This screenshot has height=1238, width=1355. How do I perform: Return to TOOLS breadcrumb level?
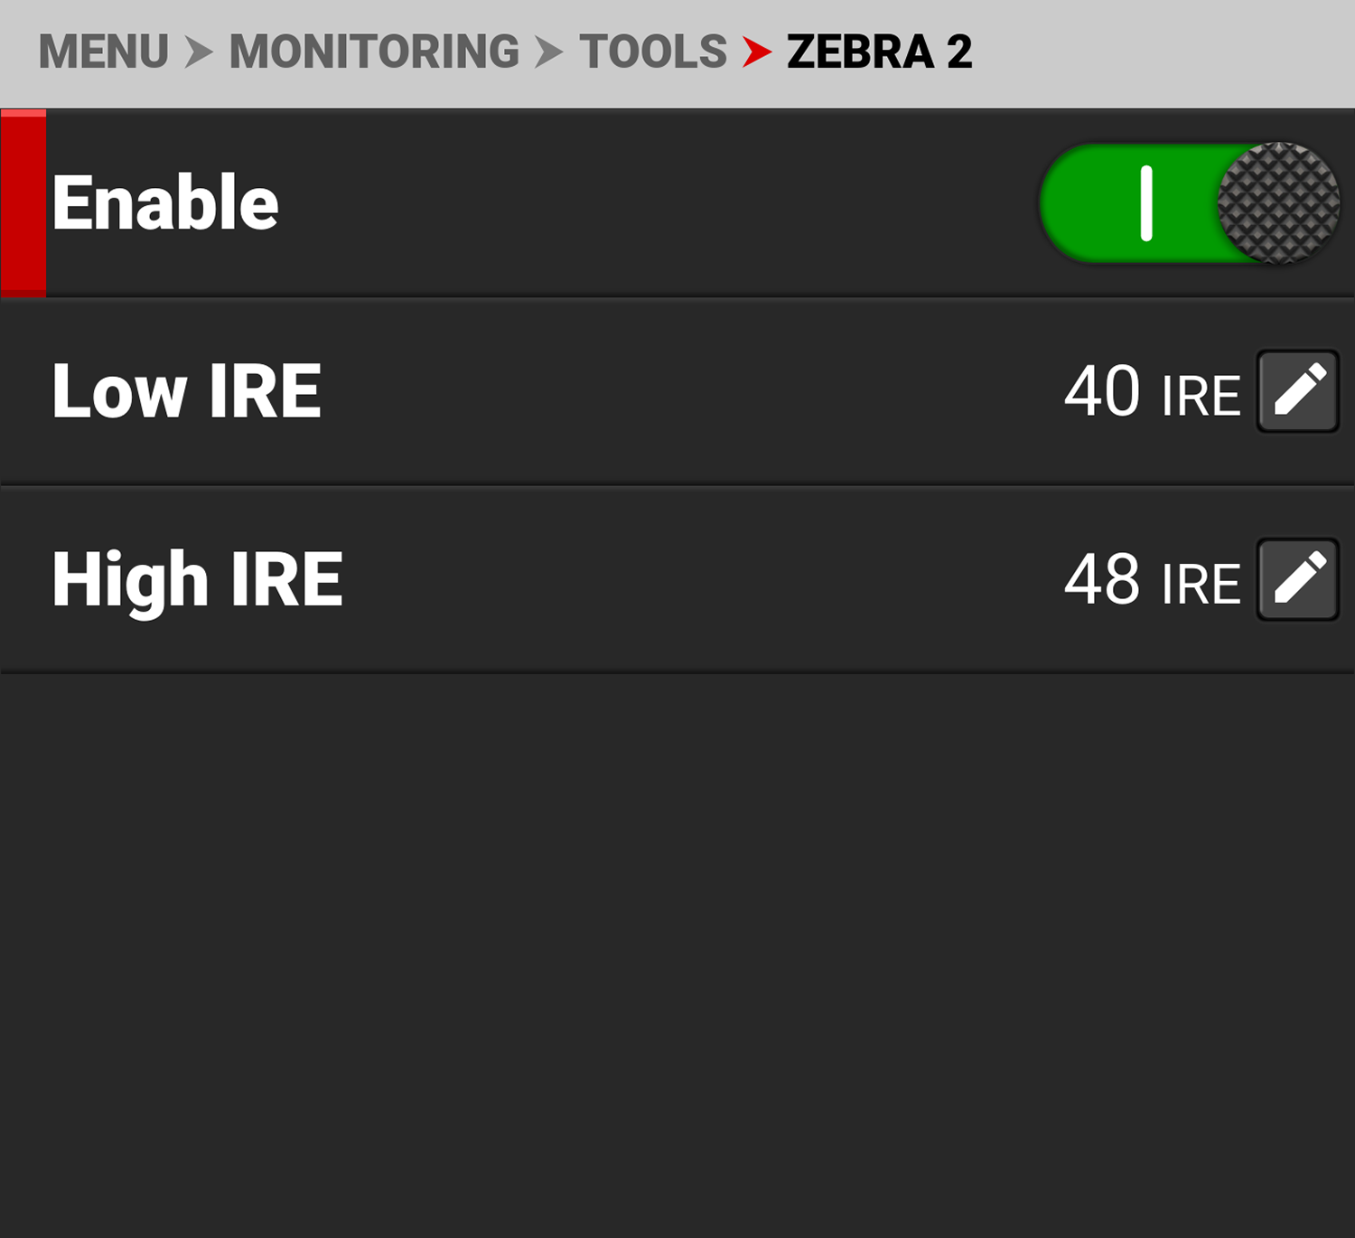(x=653, y=52)
